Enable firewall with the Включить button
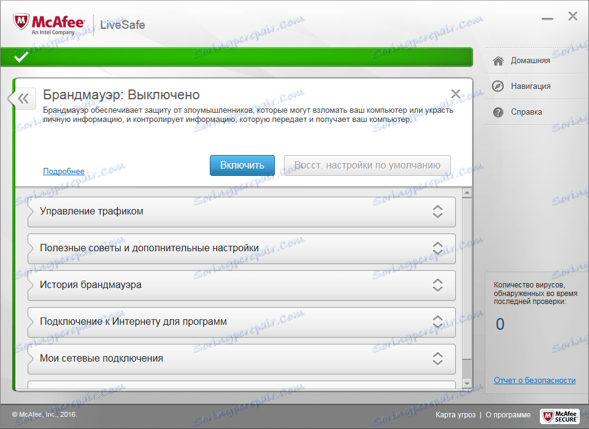This screenshot has height=429, width=589. tap(242, 165)
